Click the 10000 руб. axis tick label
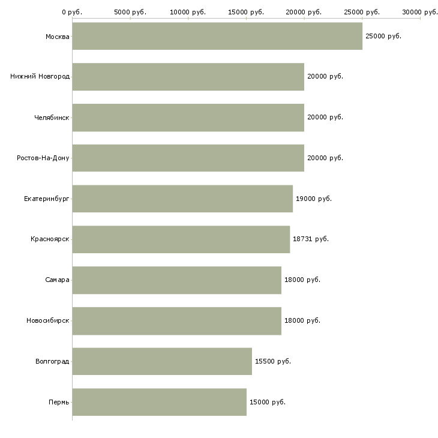 [x=188, y=12]
